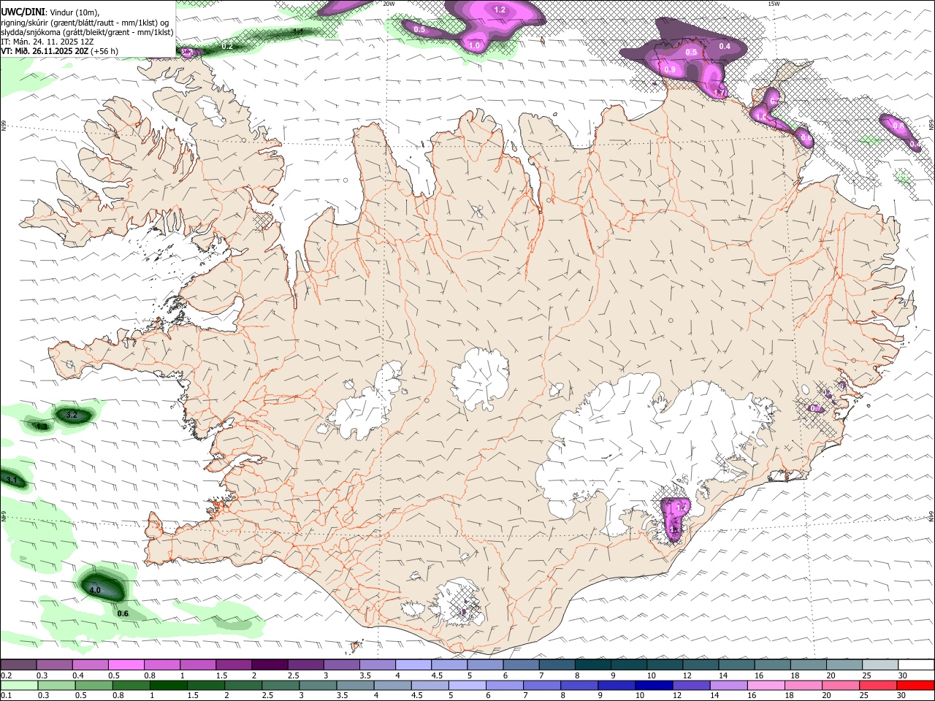The width and height of the screenshot is (935, 701).
Task: Select the light lavender swatch between 4 and 4.5, upper legend
Action: click(412, 664)
